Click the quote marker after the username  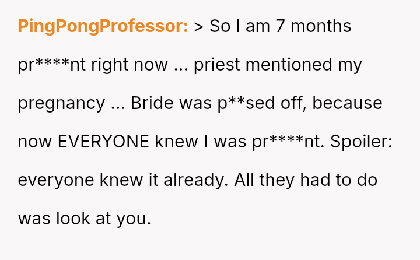click(198, 27)
